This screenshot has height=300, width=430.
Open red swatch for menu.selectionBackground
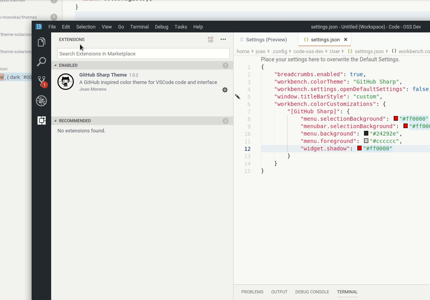tap(396, 118)
